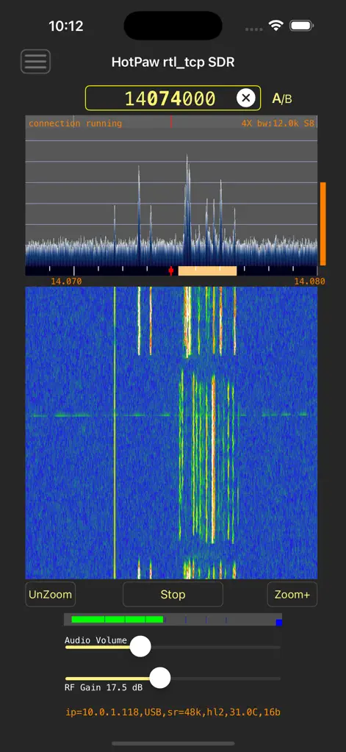Toggle the A/B VFO switch
346x752 pixels.
coord(282,99)
